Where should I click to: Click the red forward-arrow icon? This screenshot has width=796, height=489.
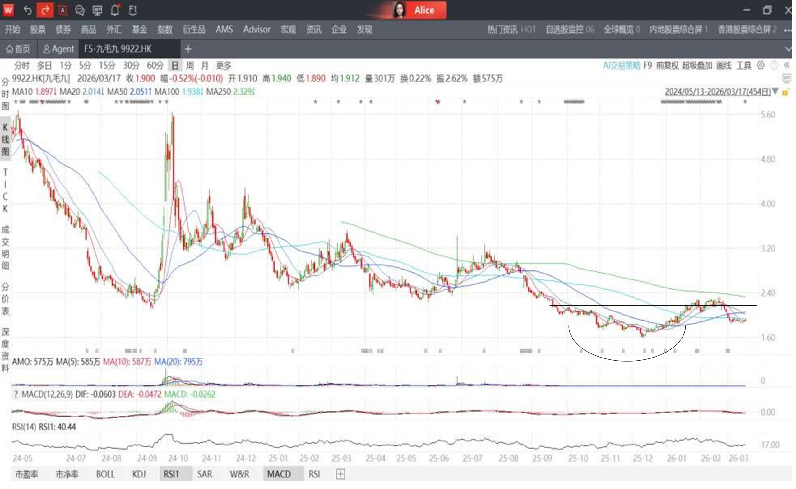point(45,10)
